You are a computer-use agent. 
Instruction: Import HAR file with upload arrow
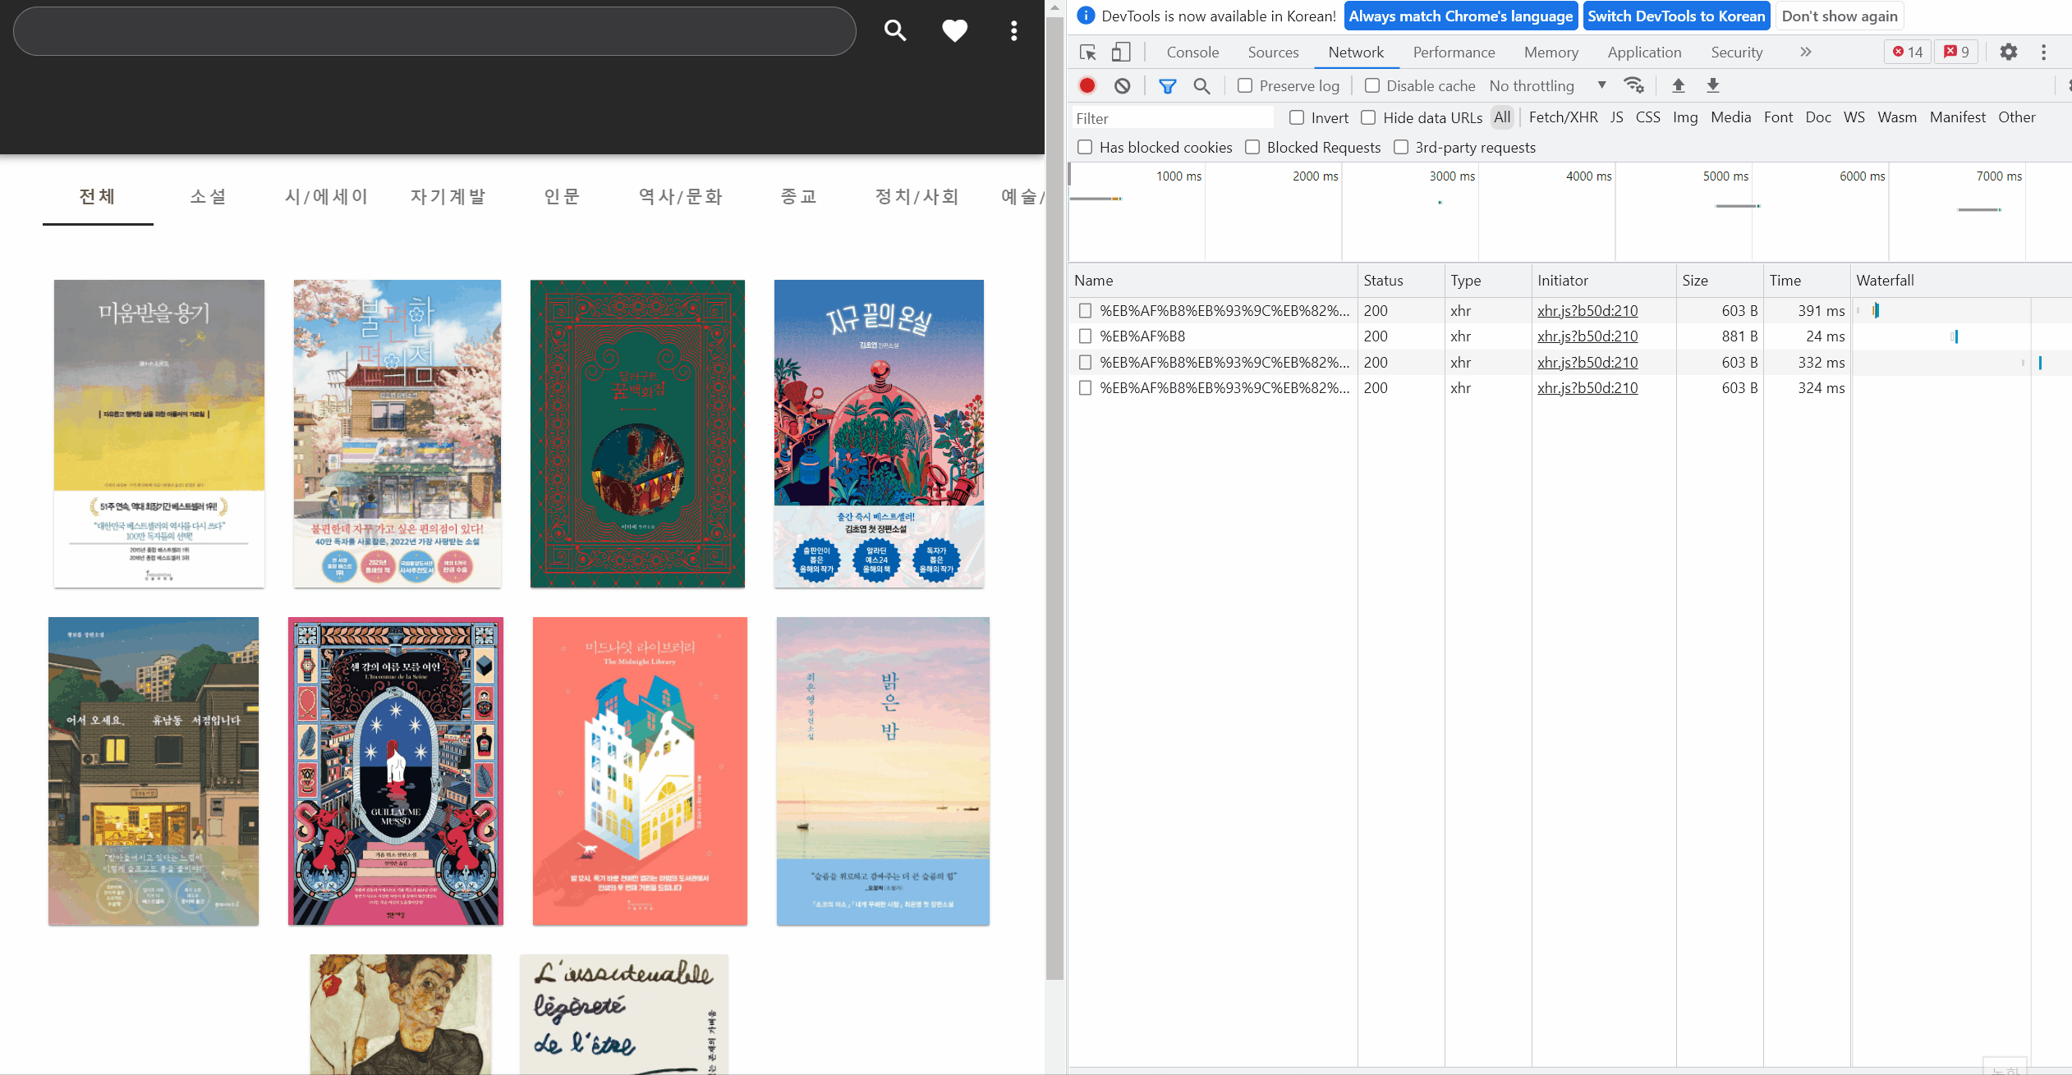pos(1679,85)
